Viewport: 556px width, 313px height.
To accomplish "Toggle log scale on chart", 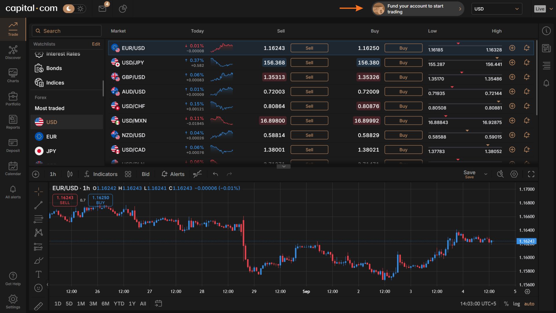I will (516, 304).
